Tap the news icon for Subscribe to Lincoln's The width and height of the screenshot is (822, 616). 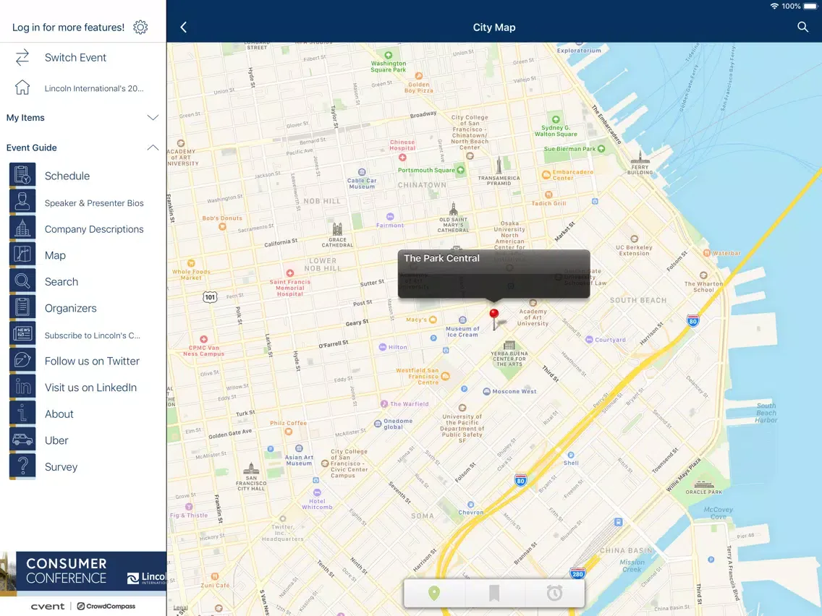point(22,334)
